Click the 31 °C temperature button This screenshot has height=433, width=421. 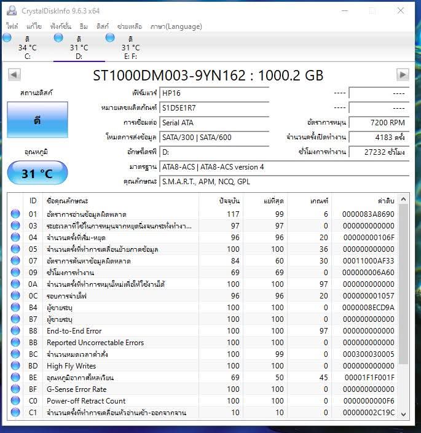point(37,173)
